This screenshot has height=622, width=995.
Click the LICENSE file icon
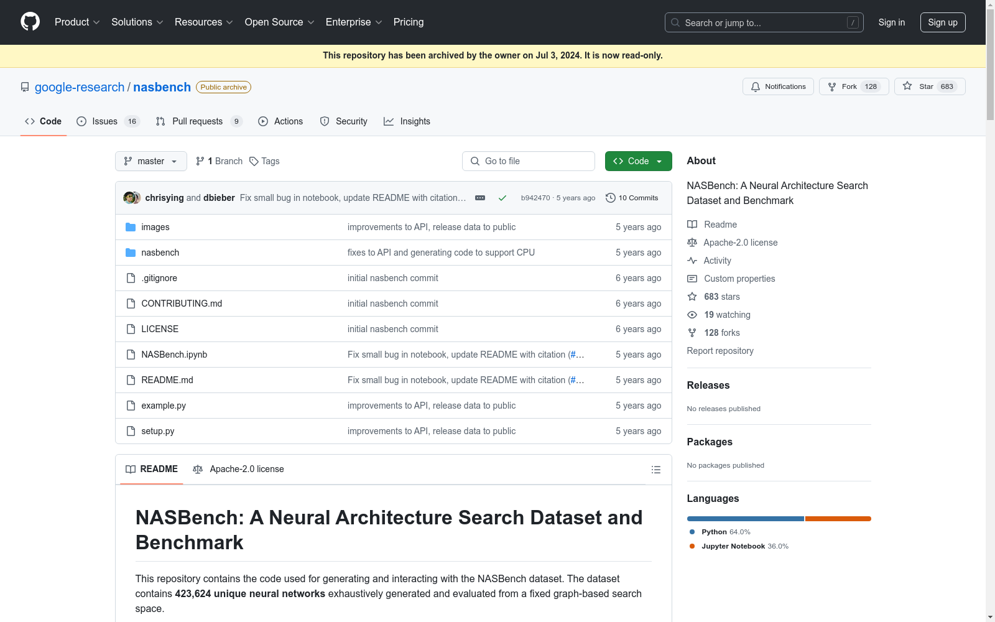pyautogui.click(x=131, y=329)
